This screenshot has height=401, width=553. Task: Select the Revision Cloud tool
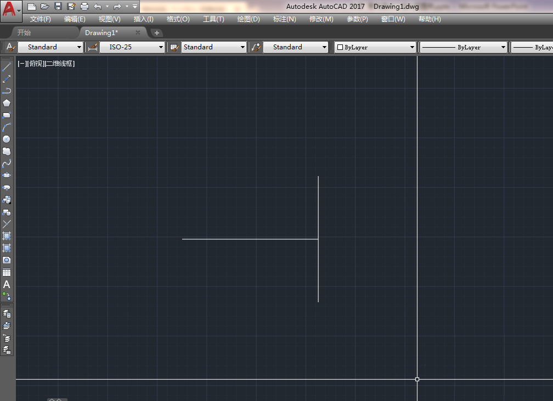click(7, 151)
